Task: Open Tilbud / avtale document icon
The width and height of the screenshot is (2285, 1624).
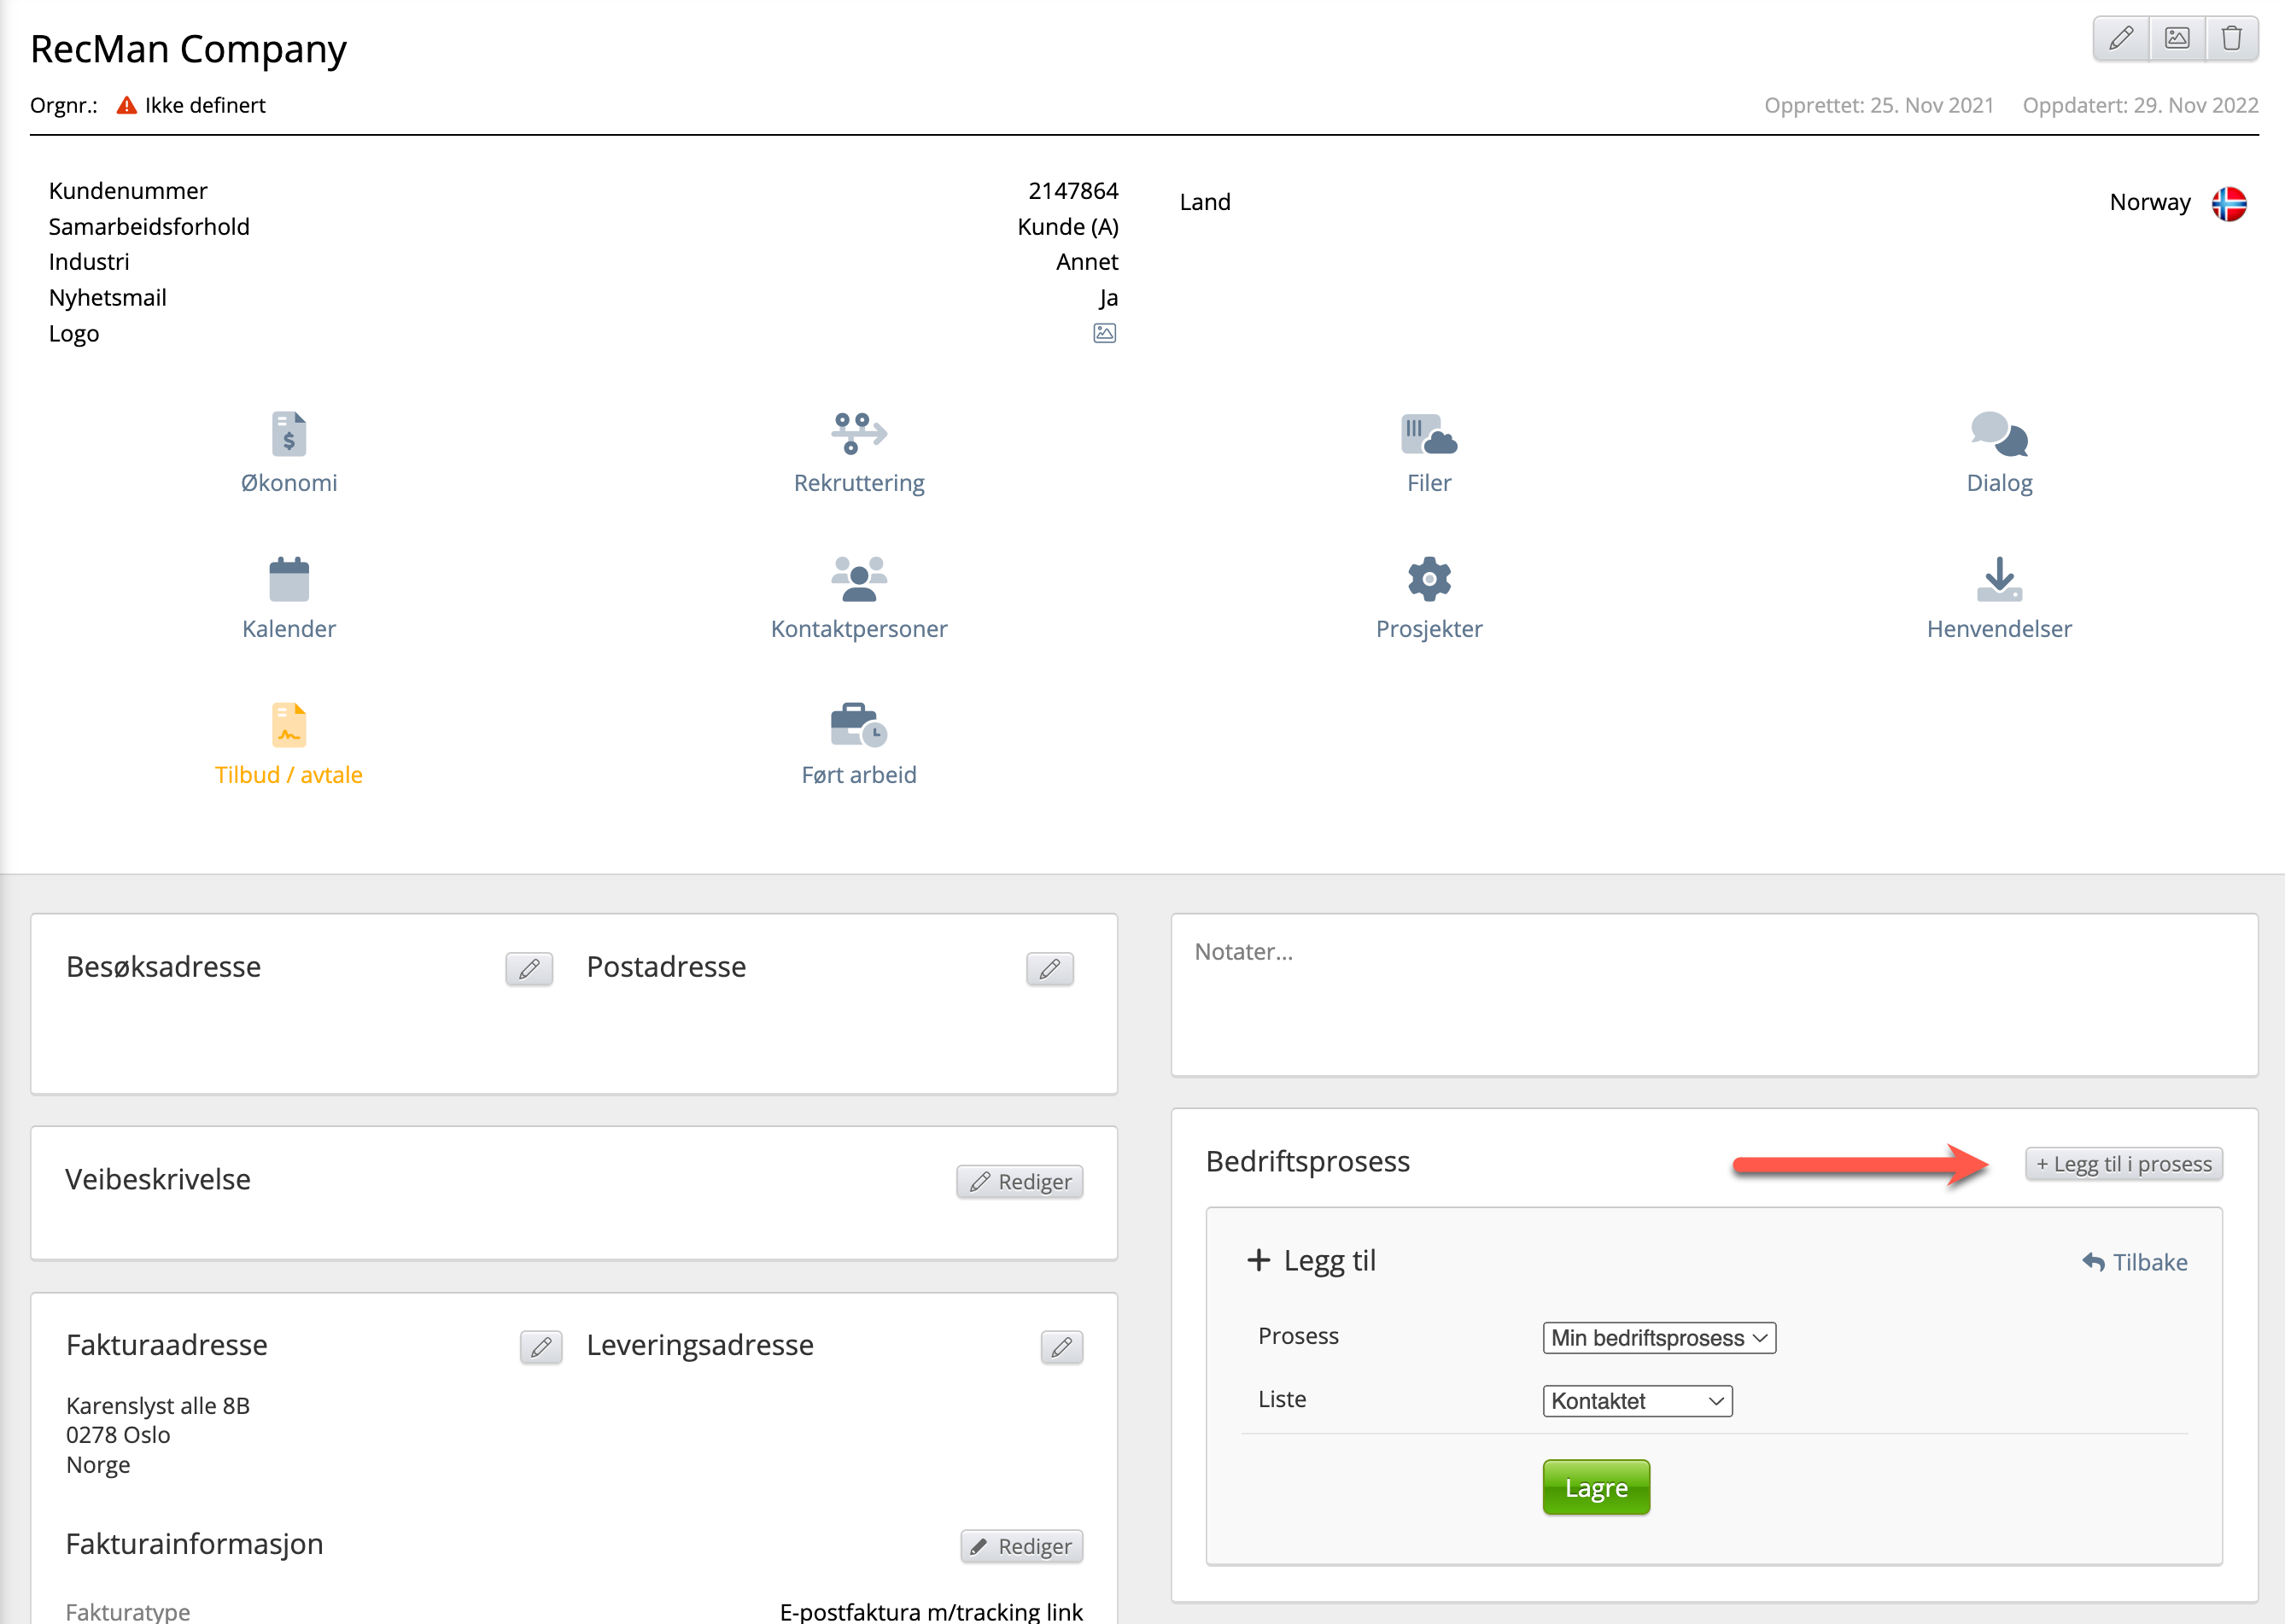Action: [289, 726]
